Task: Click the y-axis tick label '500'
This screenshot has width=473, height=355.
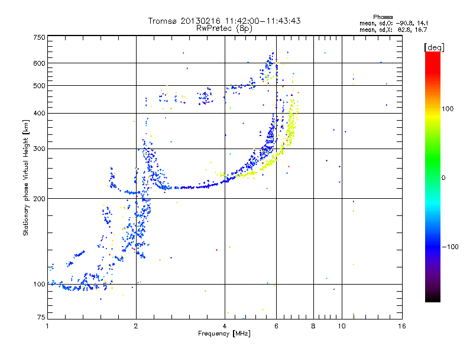Action: 39,86
